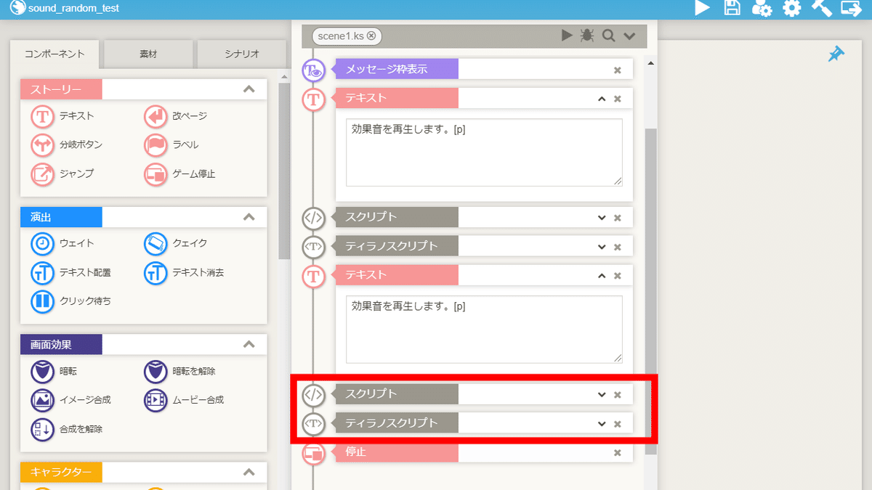Click the メッセージ枠表示 eye text icon
This screenshot has height=490, width=872.
(x=313, y=70)
